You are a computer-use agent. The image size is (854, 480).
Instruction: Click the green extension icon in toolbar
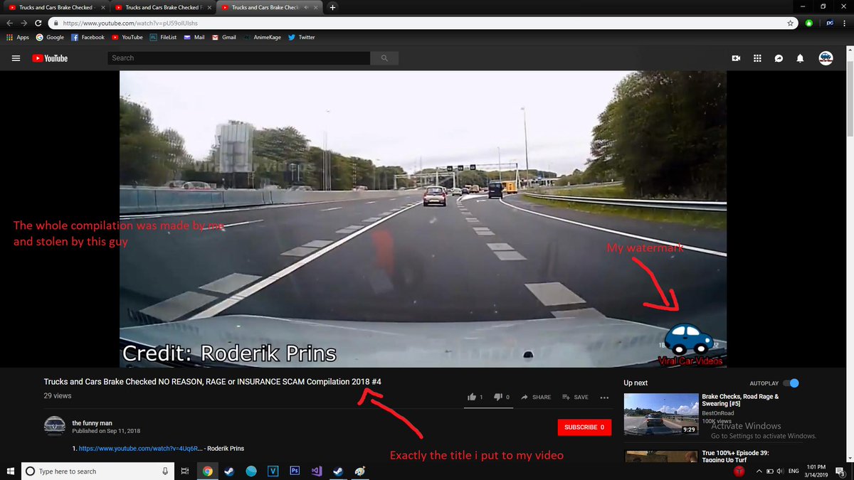point(810,23)
